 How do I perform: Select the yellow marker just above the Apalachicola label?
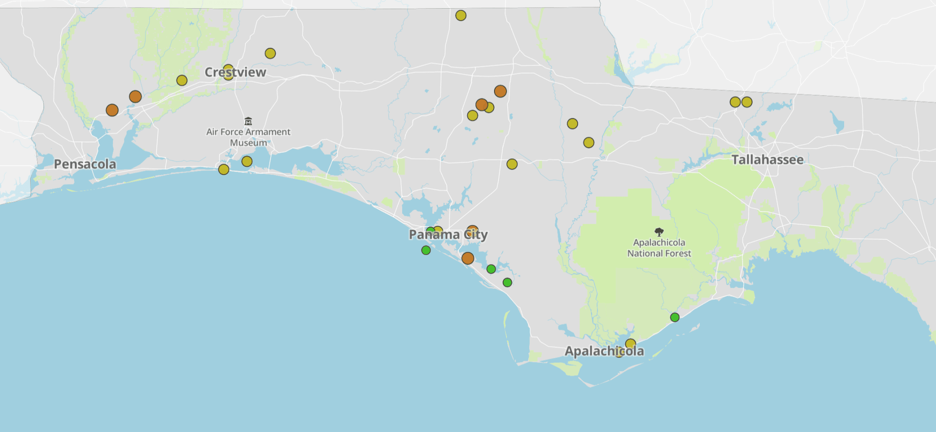[x=630, y=344]
